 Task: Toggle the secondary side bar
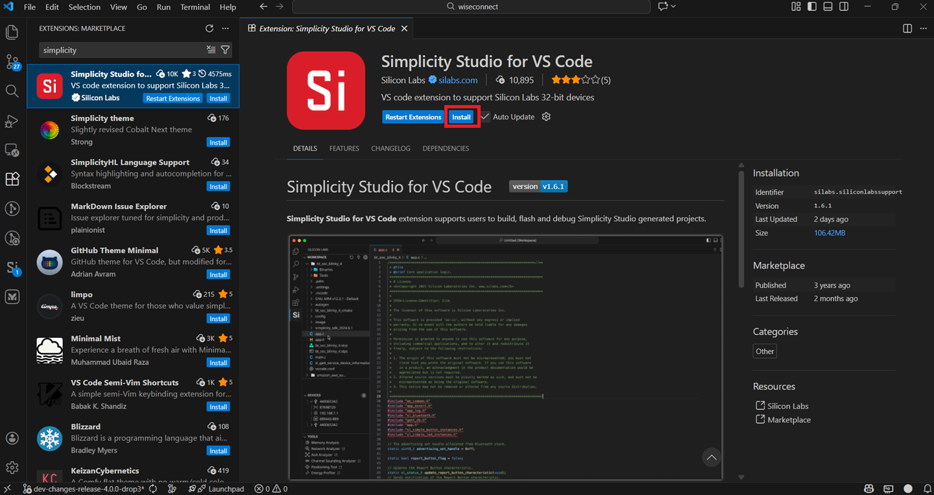point(844,6)
